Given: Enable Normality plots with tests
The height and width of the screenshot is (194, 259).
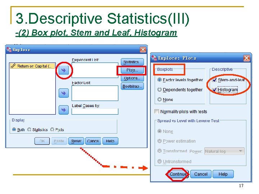Looking at the screenshot, I should (x=156, y=111).
